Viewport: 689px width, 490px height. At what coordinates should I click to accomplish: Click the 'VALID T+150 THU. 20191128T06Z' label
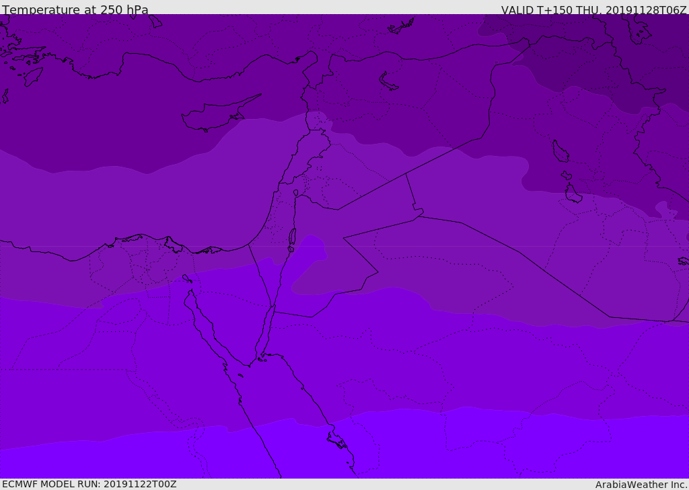593,9
